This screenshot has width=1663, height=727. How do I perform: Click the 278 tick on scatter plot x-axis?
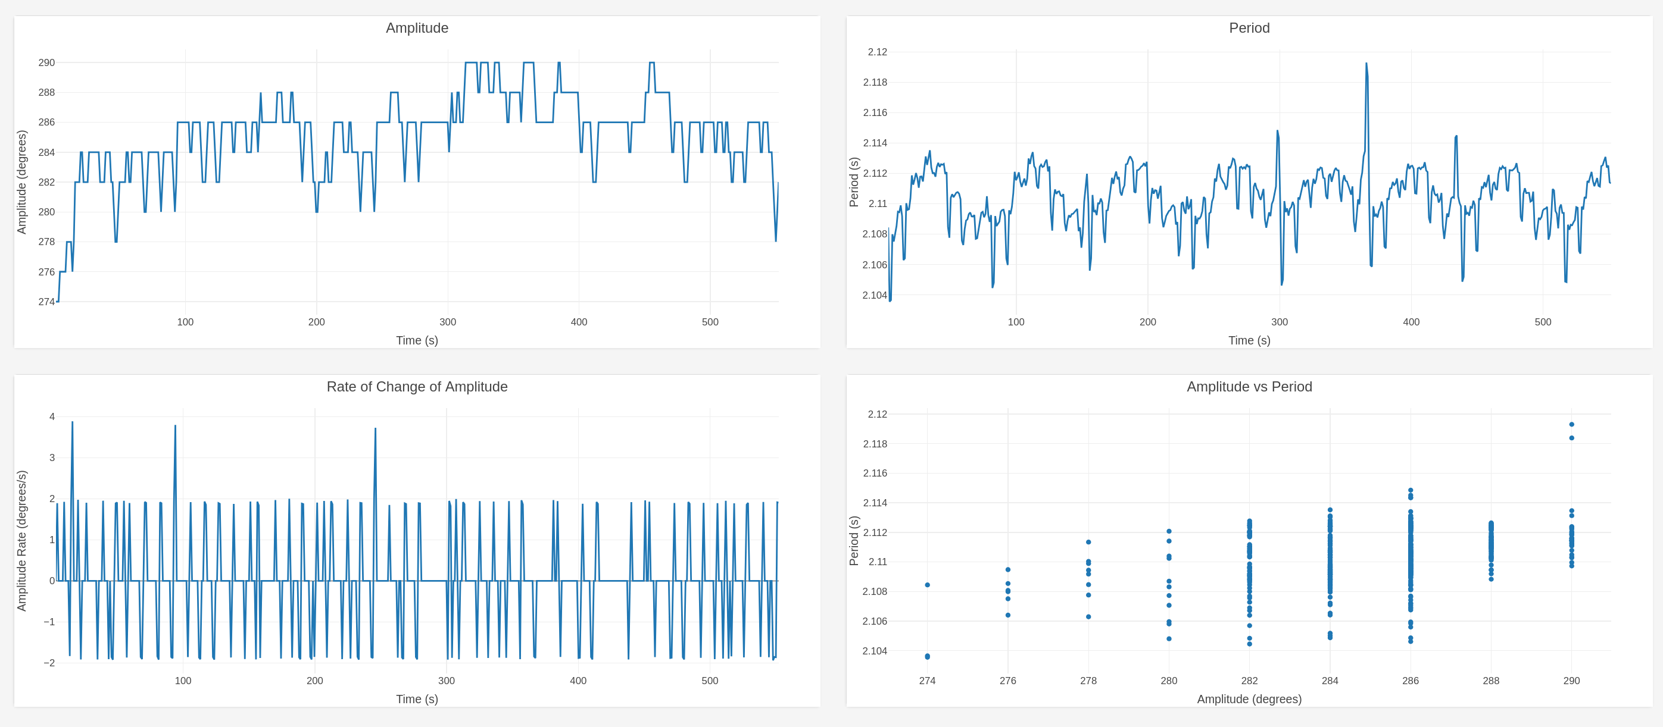click(x=1088, y=681)
